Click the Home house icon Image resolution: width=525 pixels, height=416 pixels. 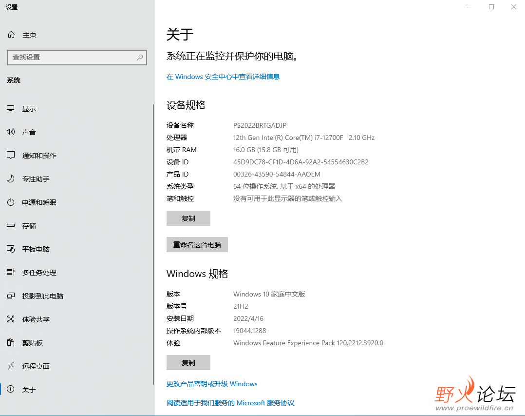point(11,35)
